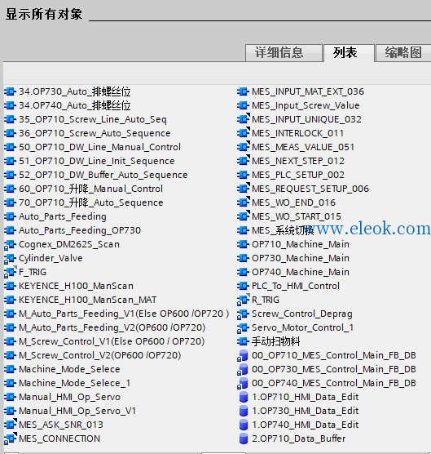Click the locked block icon next to Cognex_DM262S_Scan
Screen dimensions: 431x454
(10, 245)
